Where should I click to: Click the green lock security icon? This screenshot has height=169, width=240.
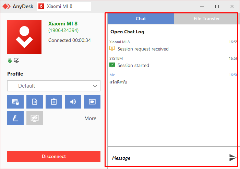click(x=10, y=60)
